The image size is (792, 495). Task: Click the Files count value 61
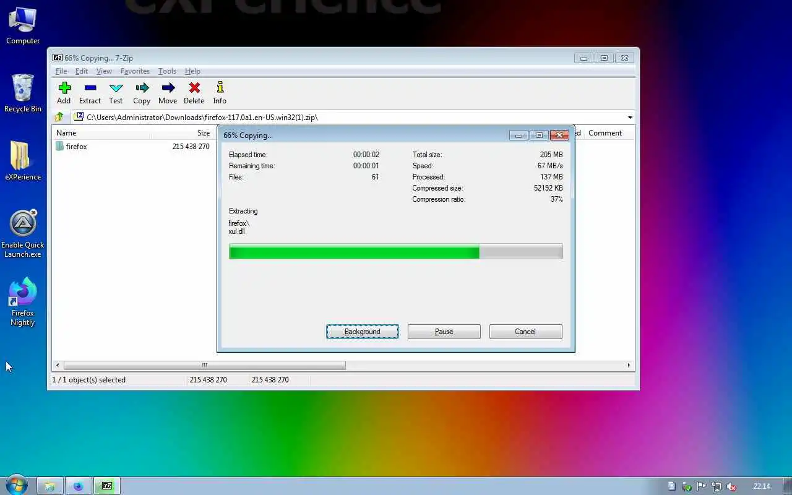(x=375, y=177)
